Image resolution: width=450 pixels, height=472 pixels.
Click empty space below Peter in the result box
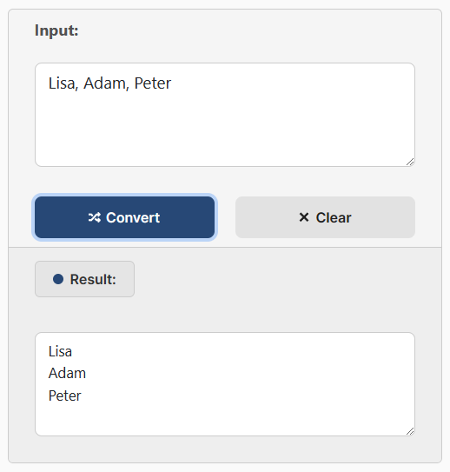pos(225,419)
